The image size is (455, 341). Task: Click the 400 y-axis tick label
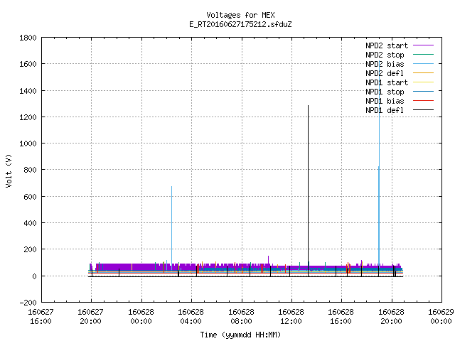(x=30, y=223)
